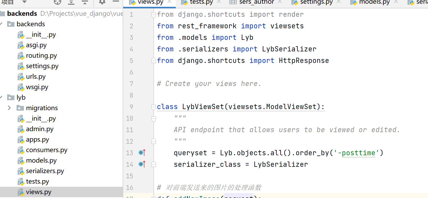Fold the docstring at line 10

[x=154, y=119]
